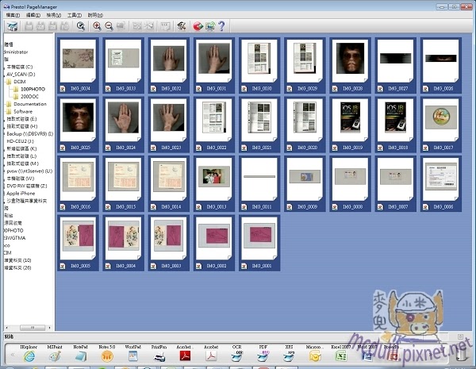Open the Tools menu (fourth menu item)

pyautogui.click(x=75, y=15)
